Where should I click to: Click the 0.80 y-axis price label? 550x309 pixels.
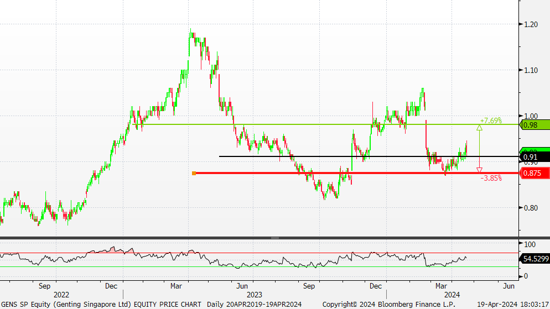(530, 208)
